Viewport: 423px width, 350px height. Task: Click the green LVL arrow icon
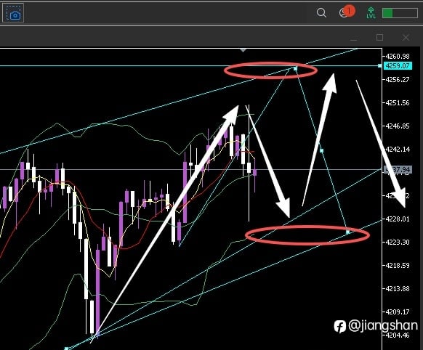tap(371, 12)
